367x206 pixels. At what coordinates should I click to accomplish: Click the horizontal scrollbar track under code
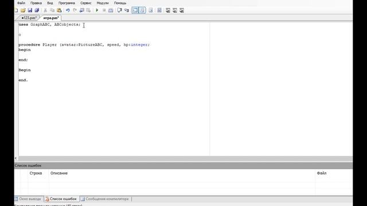185,159
